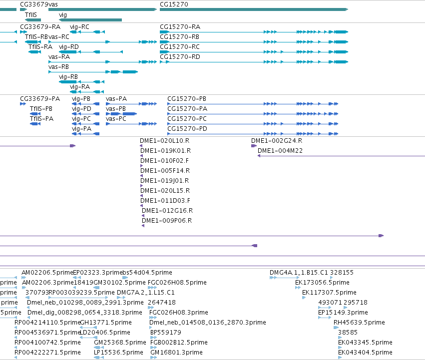Viewport: 425px width, 360px height.
Task: Click clone end DME1-019J01.R
Action: [x=164, y=181]
